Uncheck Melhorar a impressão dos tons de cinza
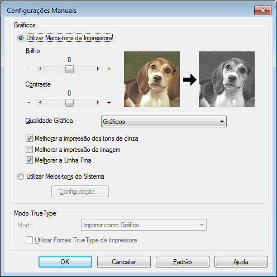277x277 pixels. pos(29,138)
